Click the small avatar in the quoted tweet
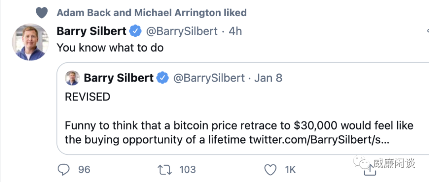This screenshot has height=182, width=429. click(72, 78)
